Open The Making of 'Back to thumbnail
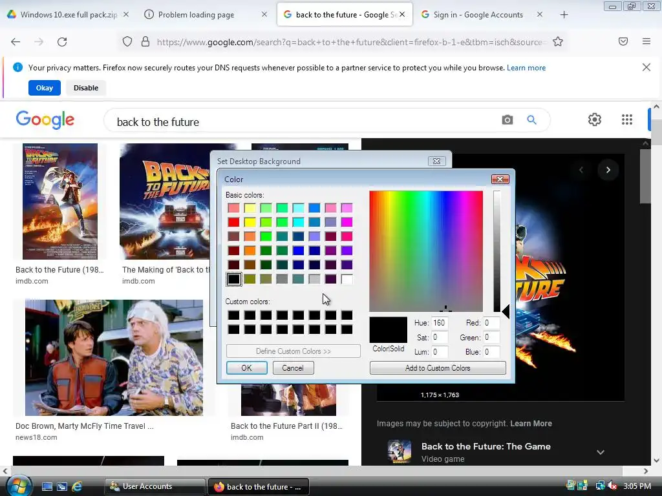This screenshot has width=662, height=496. [165, 201]
